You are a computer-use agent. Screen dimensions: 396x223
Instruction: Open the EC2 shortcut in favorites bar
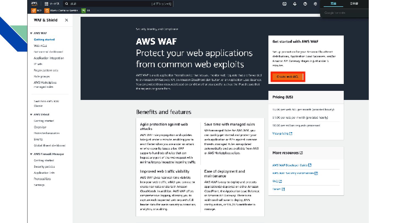point(37,10)
